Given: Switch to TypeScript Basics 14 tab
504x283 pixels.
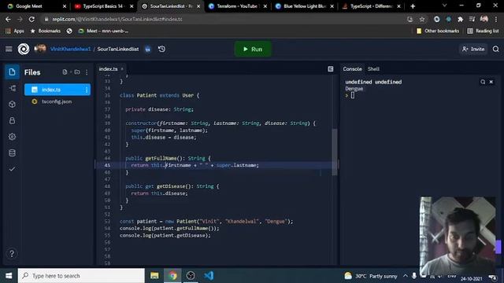Looking at the screenshot, I should point(103,6).
